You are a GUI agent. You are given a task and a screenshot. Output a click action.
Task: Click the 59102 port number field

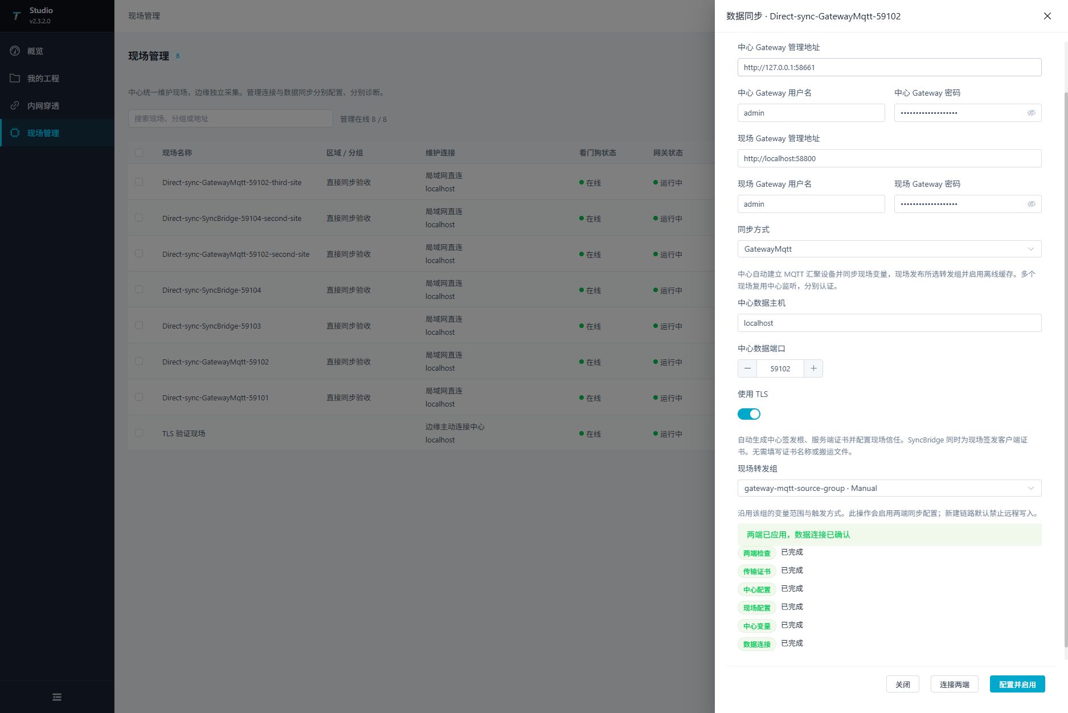coord(780,368)
